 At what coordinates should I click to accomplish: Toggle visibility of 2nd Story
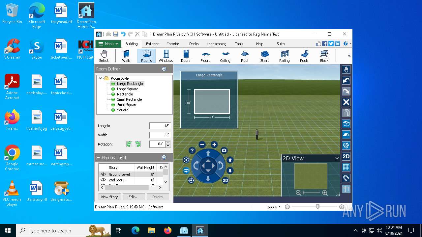(x=103, y=180)
